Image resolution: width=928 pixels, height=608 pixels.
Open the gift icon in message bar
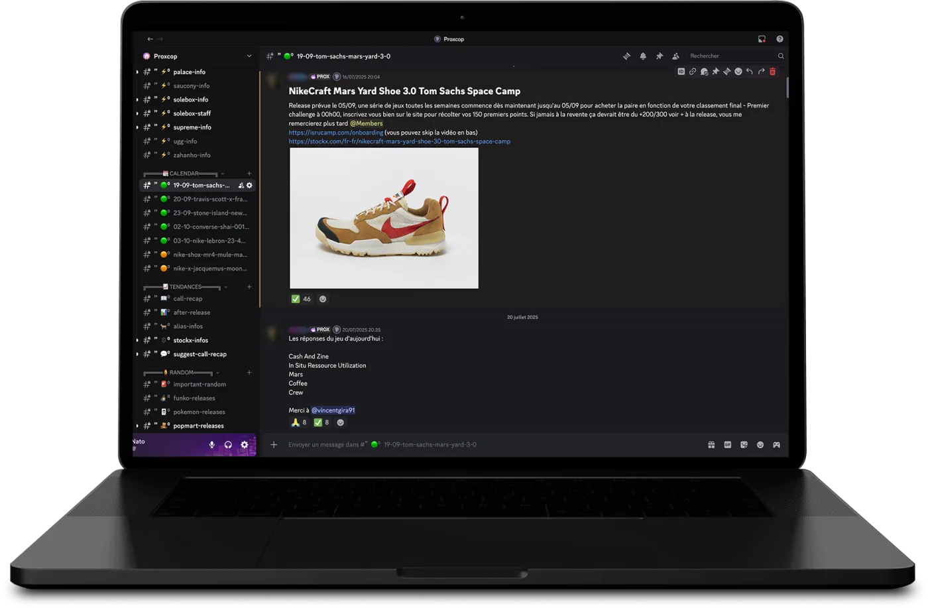click(x=711, y=445)
